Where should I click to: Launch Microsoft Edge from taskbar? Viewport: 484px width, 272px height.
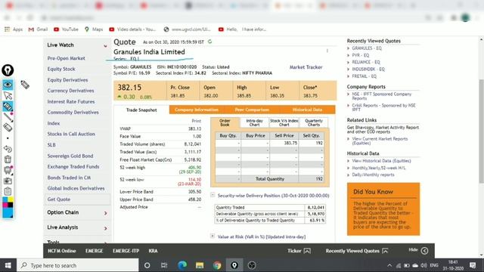pyautogui.click(x=182, y=265)
